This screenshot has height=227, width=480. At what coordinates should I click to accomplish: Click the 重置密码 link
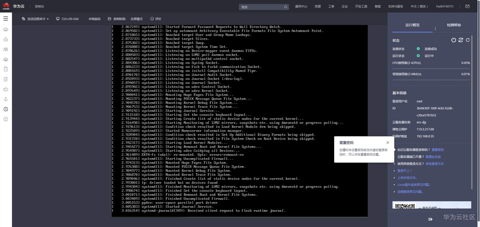tap(438, 150)
